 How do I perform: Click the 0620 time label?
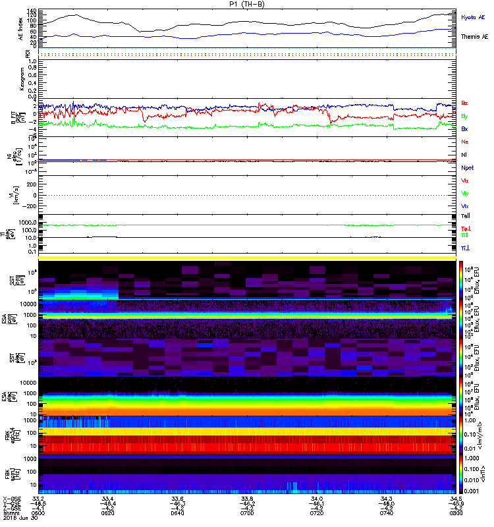[107, 513]
